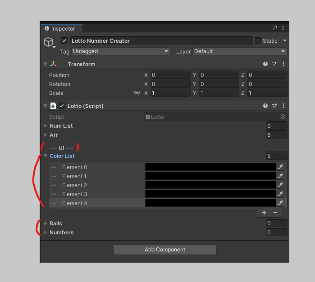Open Element 1 color swatch

(x=210, y=176)
